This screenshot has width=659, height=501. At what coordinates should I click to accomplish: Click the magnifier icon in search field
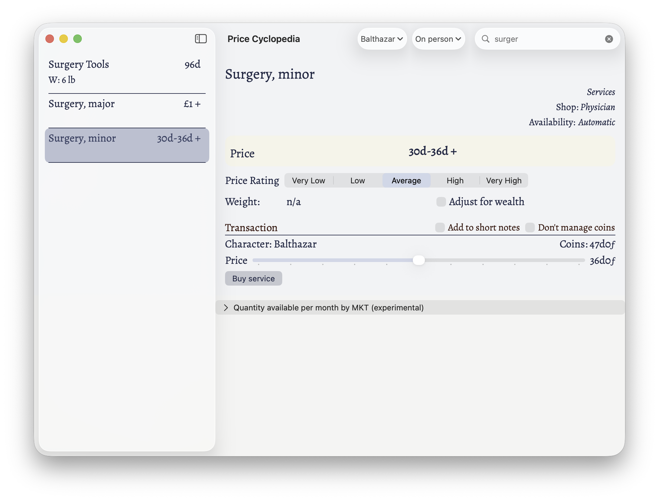click(486, 39)
